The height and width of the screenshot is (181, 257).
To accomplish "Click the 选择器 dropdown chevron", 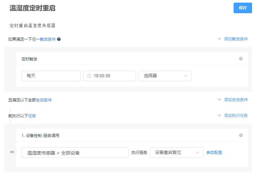I will coord(186,76).
